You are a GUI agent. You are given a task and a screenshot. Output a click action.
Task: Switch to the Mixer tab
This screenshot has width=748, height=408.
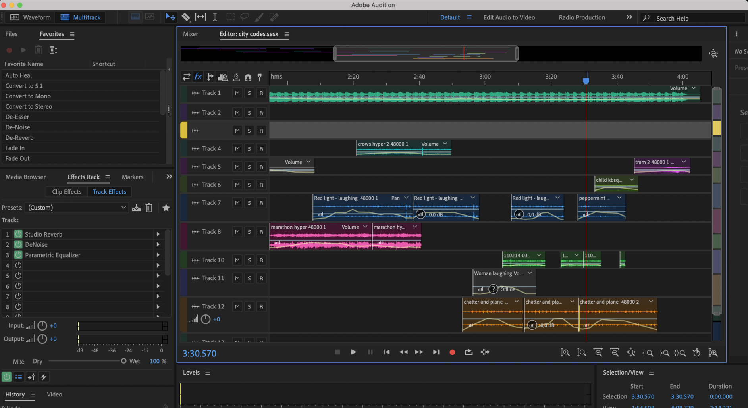click(x=190, y=34)
